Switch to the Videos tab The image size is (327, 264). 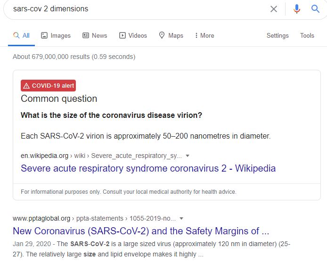133,35
